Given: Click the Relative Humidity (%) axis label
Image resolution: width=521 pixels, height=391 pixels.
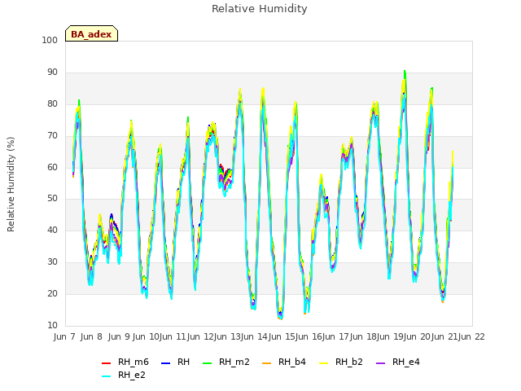Looking at the screenshot, I should pos(11,184).
